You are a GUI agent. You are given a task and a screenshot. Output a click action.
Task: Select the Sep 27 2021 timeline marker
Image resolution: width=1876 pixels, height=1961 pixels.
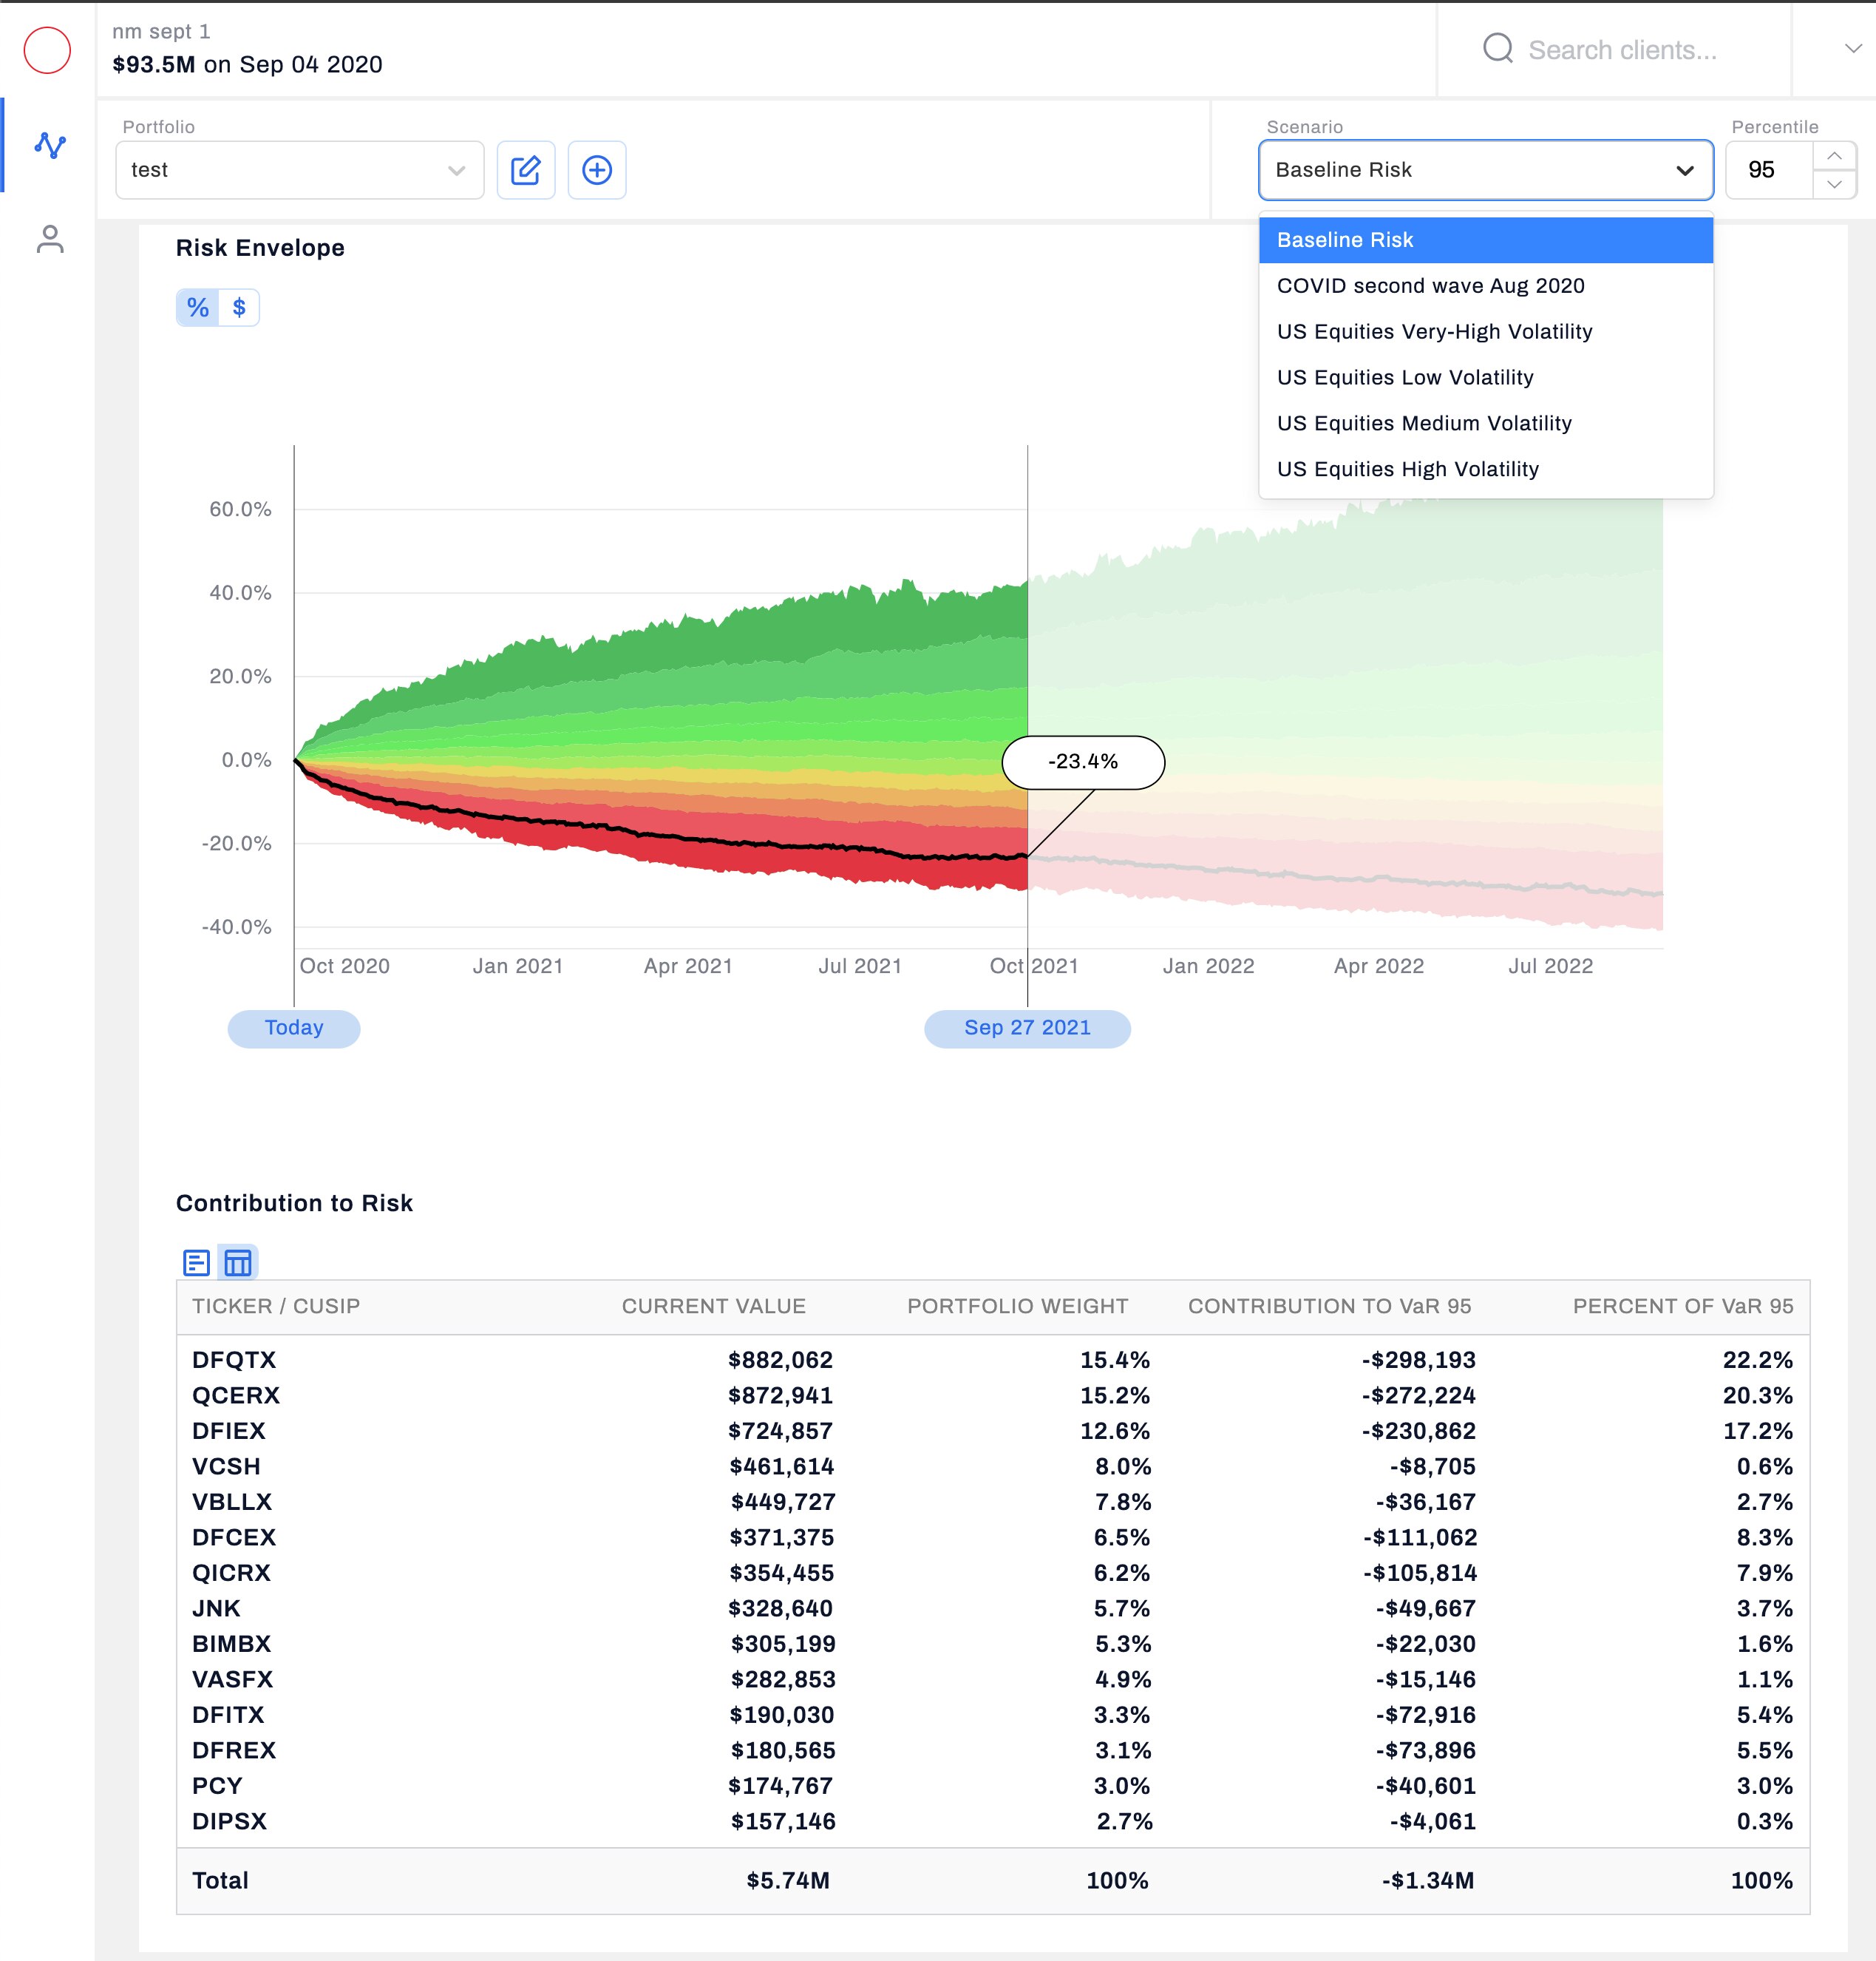[x=1027, y=1029]
